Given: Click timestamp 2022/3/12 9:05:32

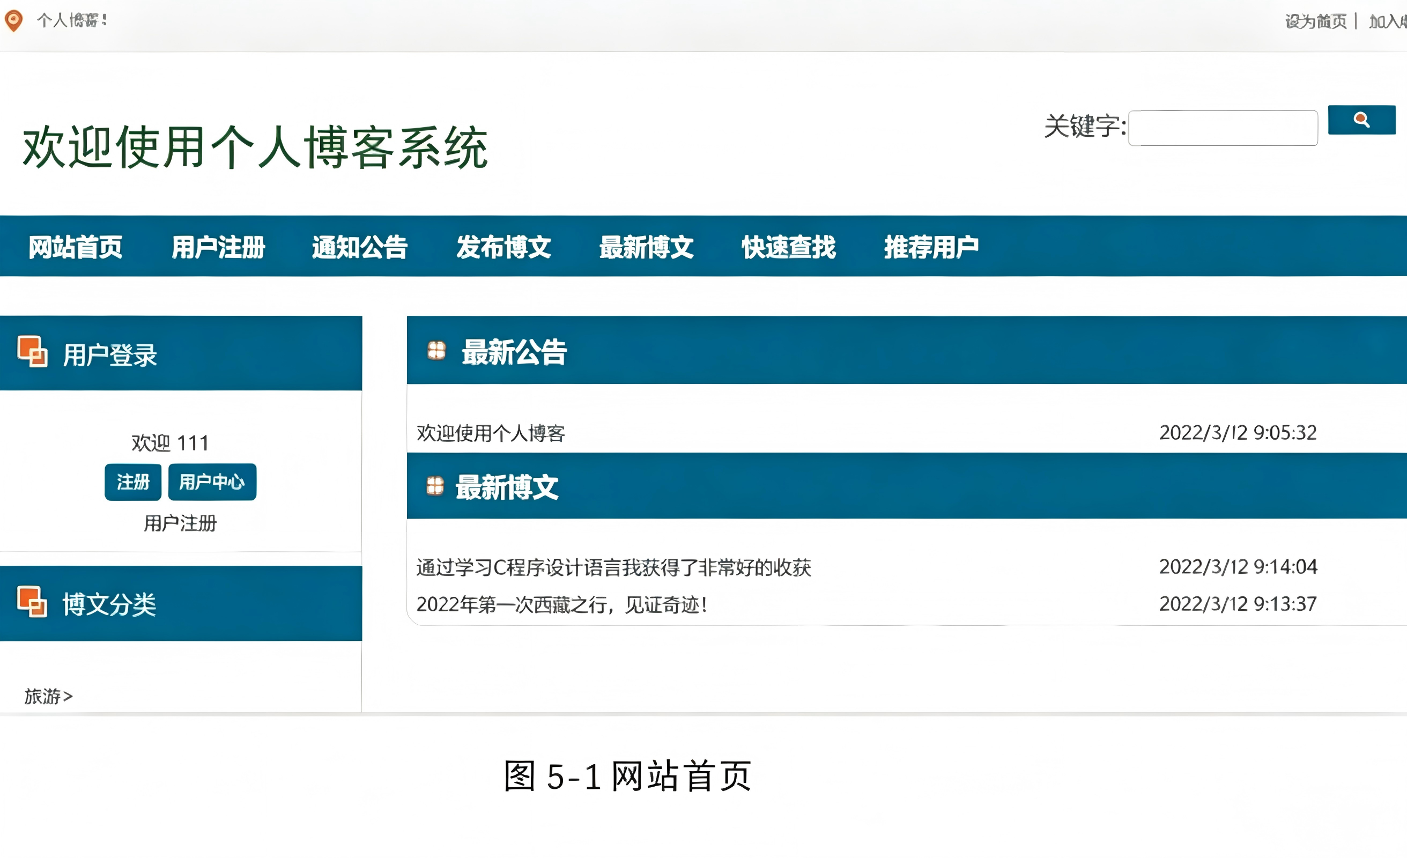Looking at the screenshot, I should click(1238, 432).
